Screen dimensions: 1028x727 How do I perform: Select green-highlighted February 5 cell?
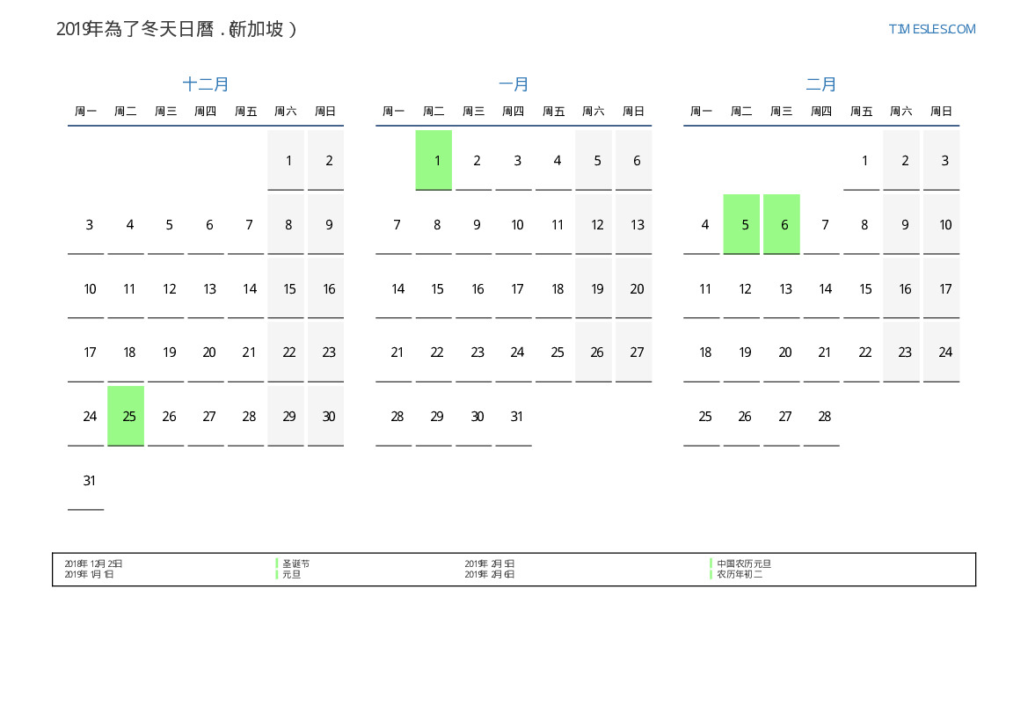tap(741, 224)
